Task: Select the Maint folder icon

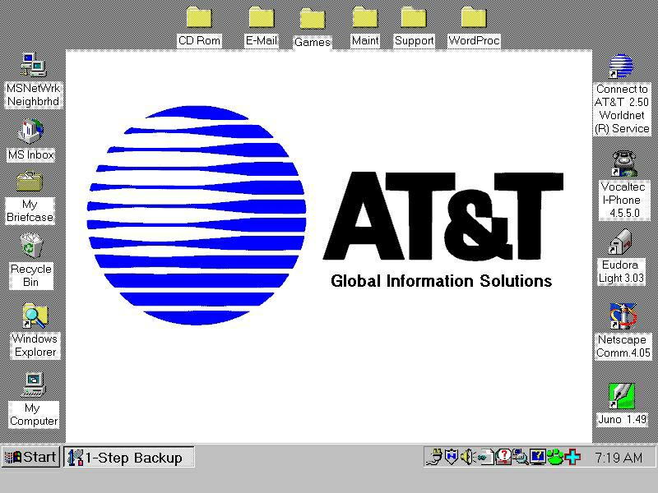Action: coord(365,18)
